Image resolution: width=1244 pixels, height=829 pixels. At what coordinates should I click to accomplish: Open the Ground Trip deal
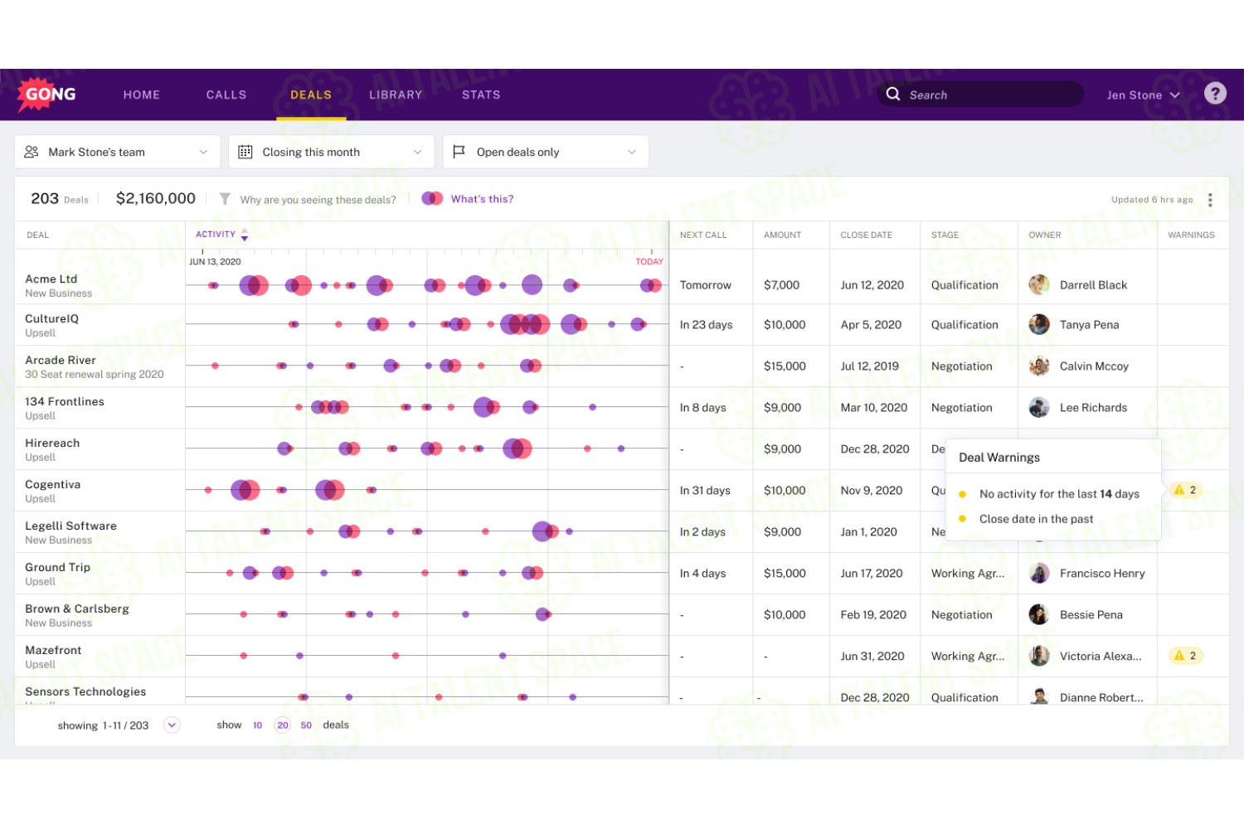pos(57,567)
